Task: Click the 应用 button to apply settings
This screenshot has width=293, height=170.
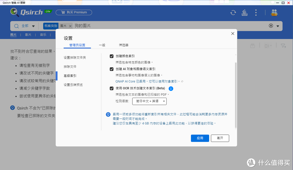Action: 200,138
